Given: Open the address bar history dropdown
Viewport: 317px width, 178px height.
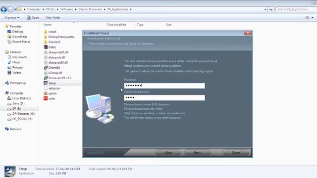Looking at the screenshot, I should pos(265,9).
